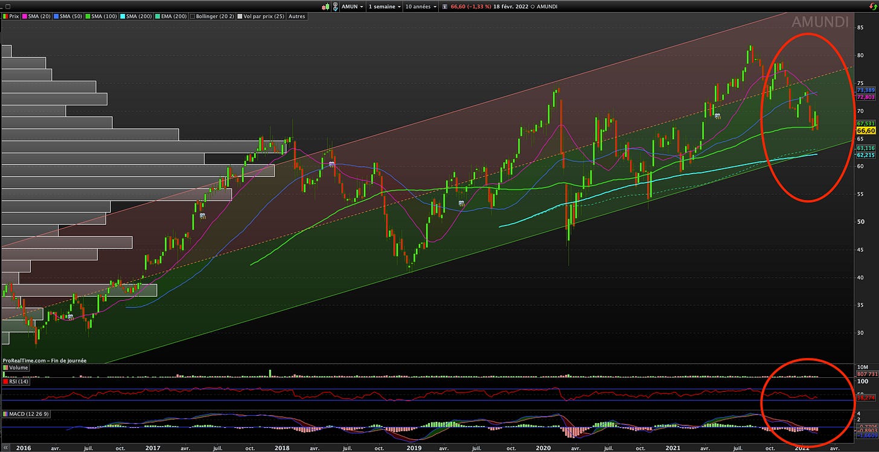This screenshot has height=452, width=879.
Task: Click the 85 level on price axis
Action: click(861, 27)
